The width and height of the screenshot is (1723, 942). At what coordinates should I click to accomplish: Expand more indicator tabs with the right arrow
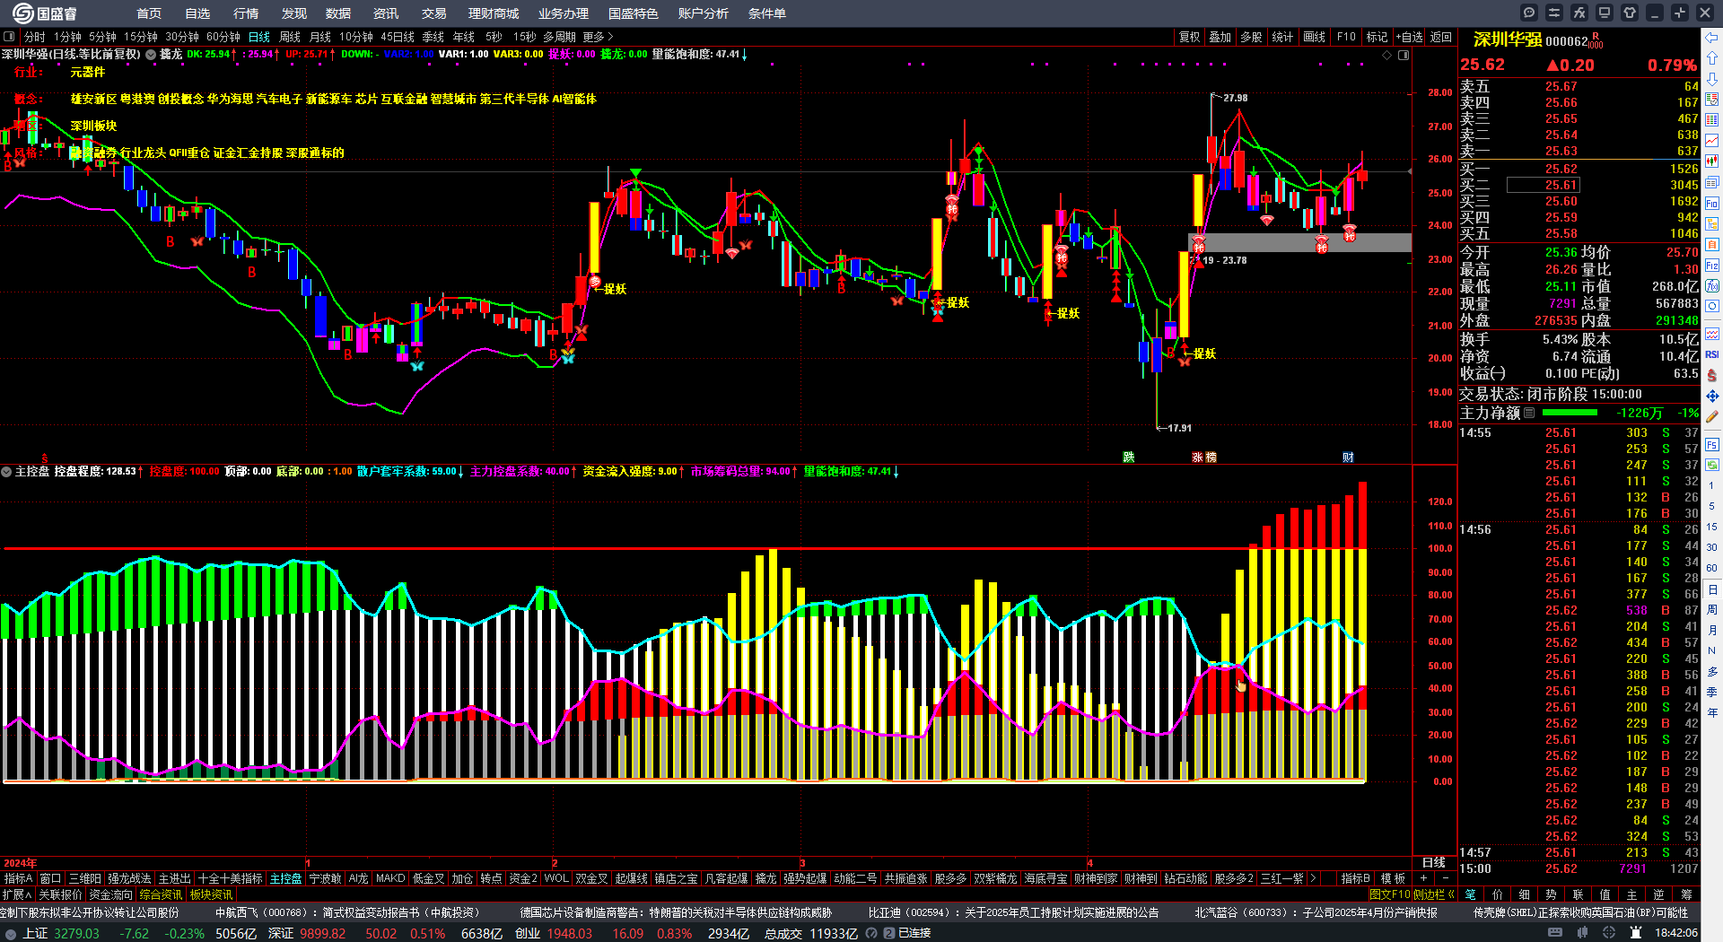(x=1313, y=878)
